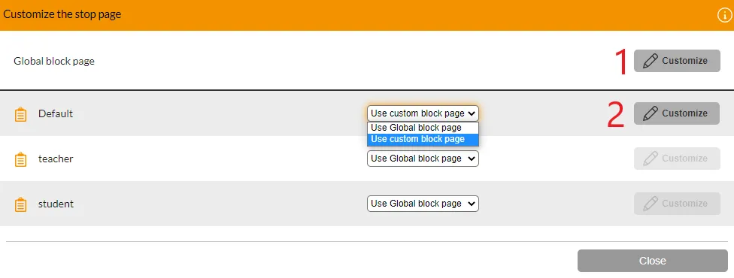This screenshot has width=734, height=278.
Task: Close the stop page dialog
Action: point(653,261)
